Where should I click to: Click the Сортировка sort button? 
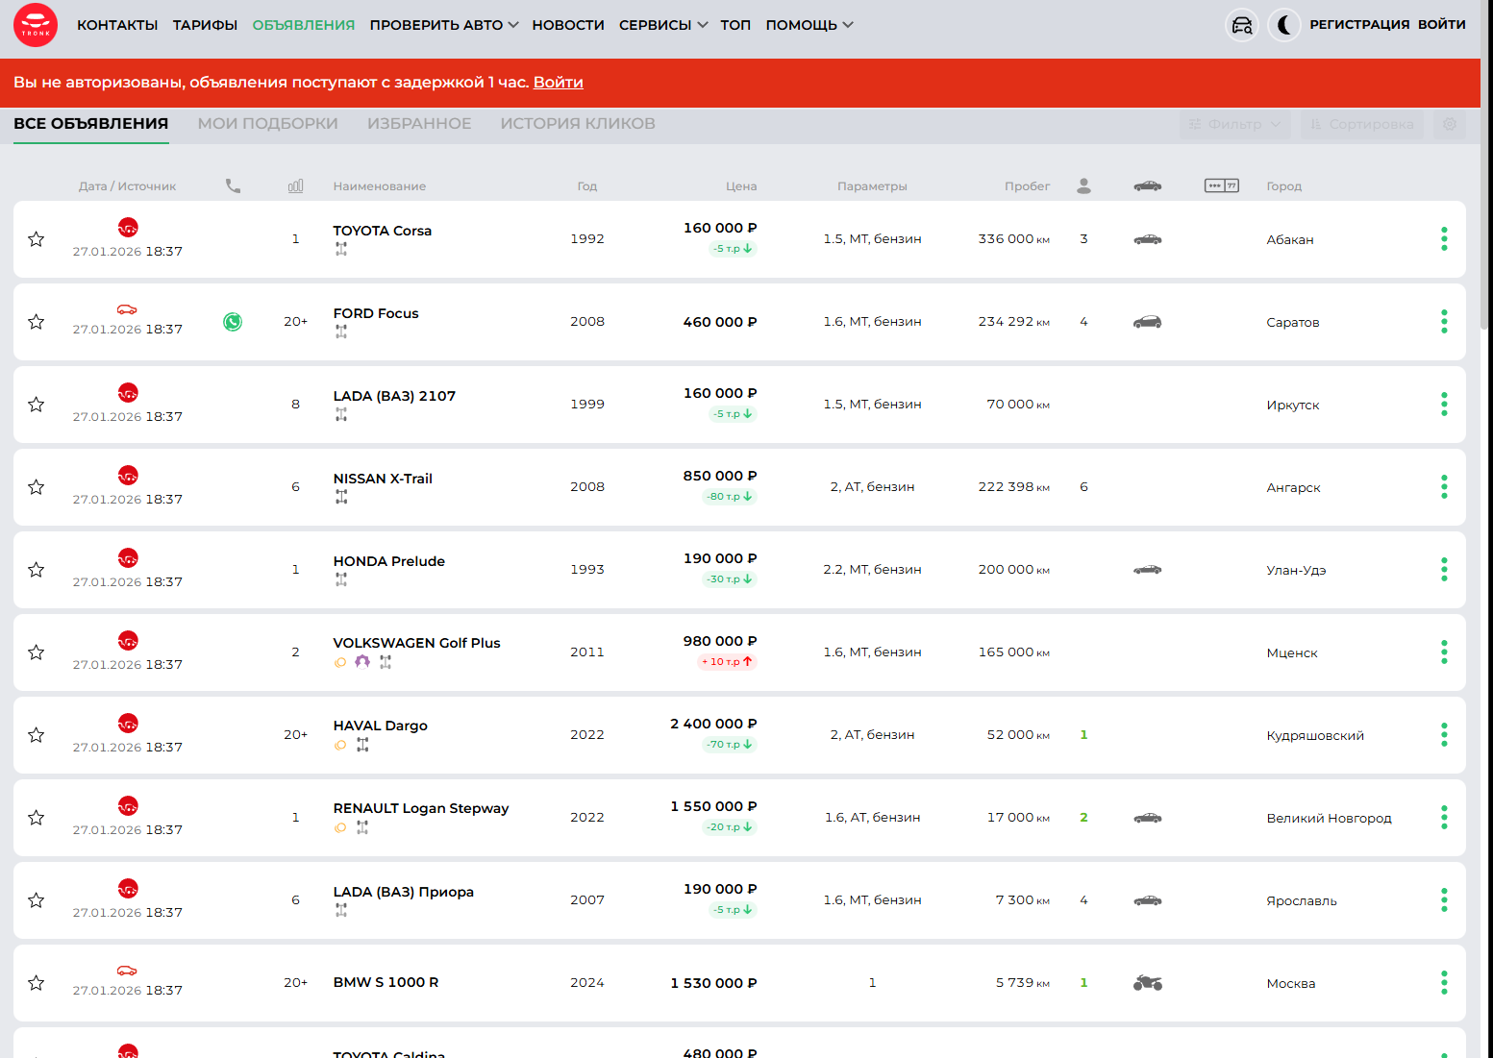pyautogui.click(x=1361, y=124)
